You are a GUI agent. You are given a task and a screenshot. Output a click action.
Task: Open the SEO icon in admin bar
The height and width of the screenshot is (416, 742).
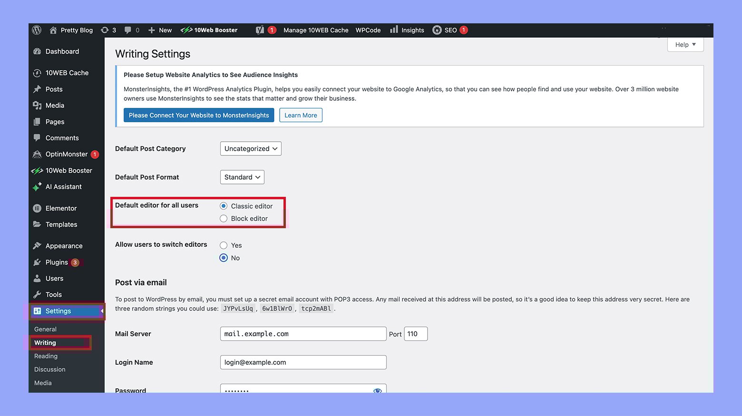(x=437, y=29)
